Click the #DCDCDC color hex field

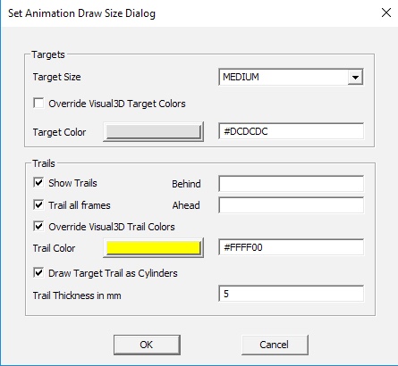[x=291, y=131]
